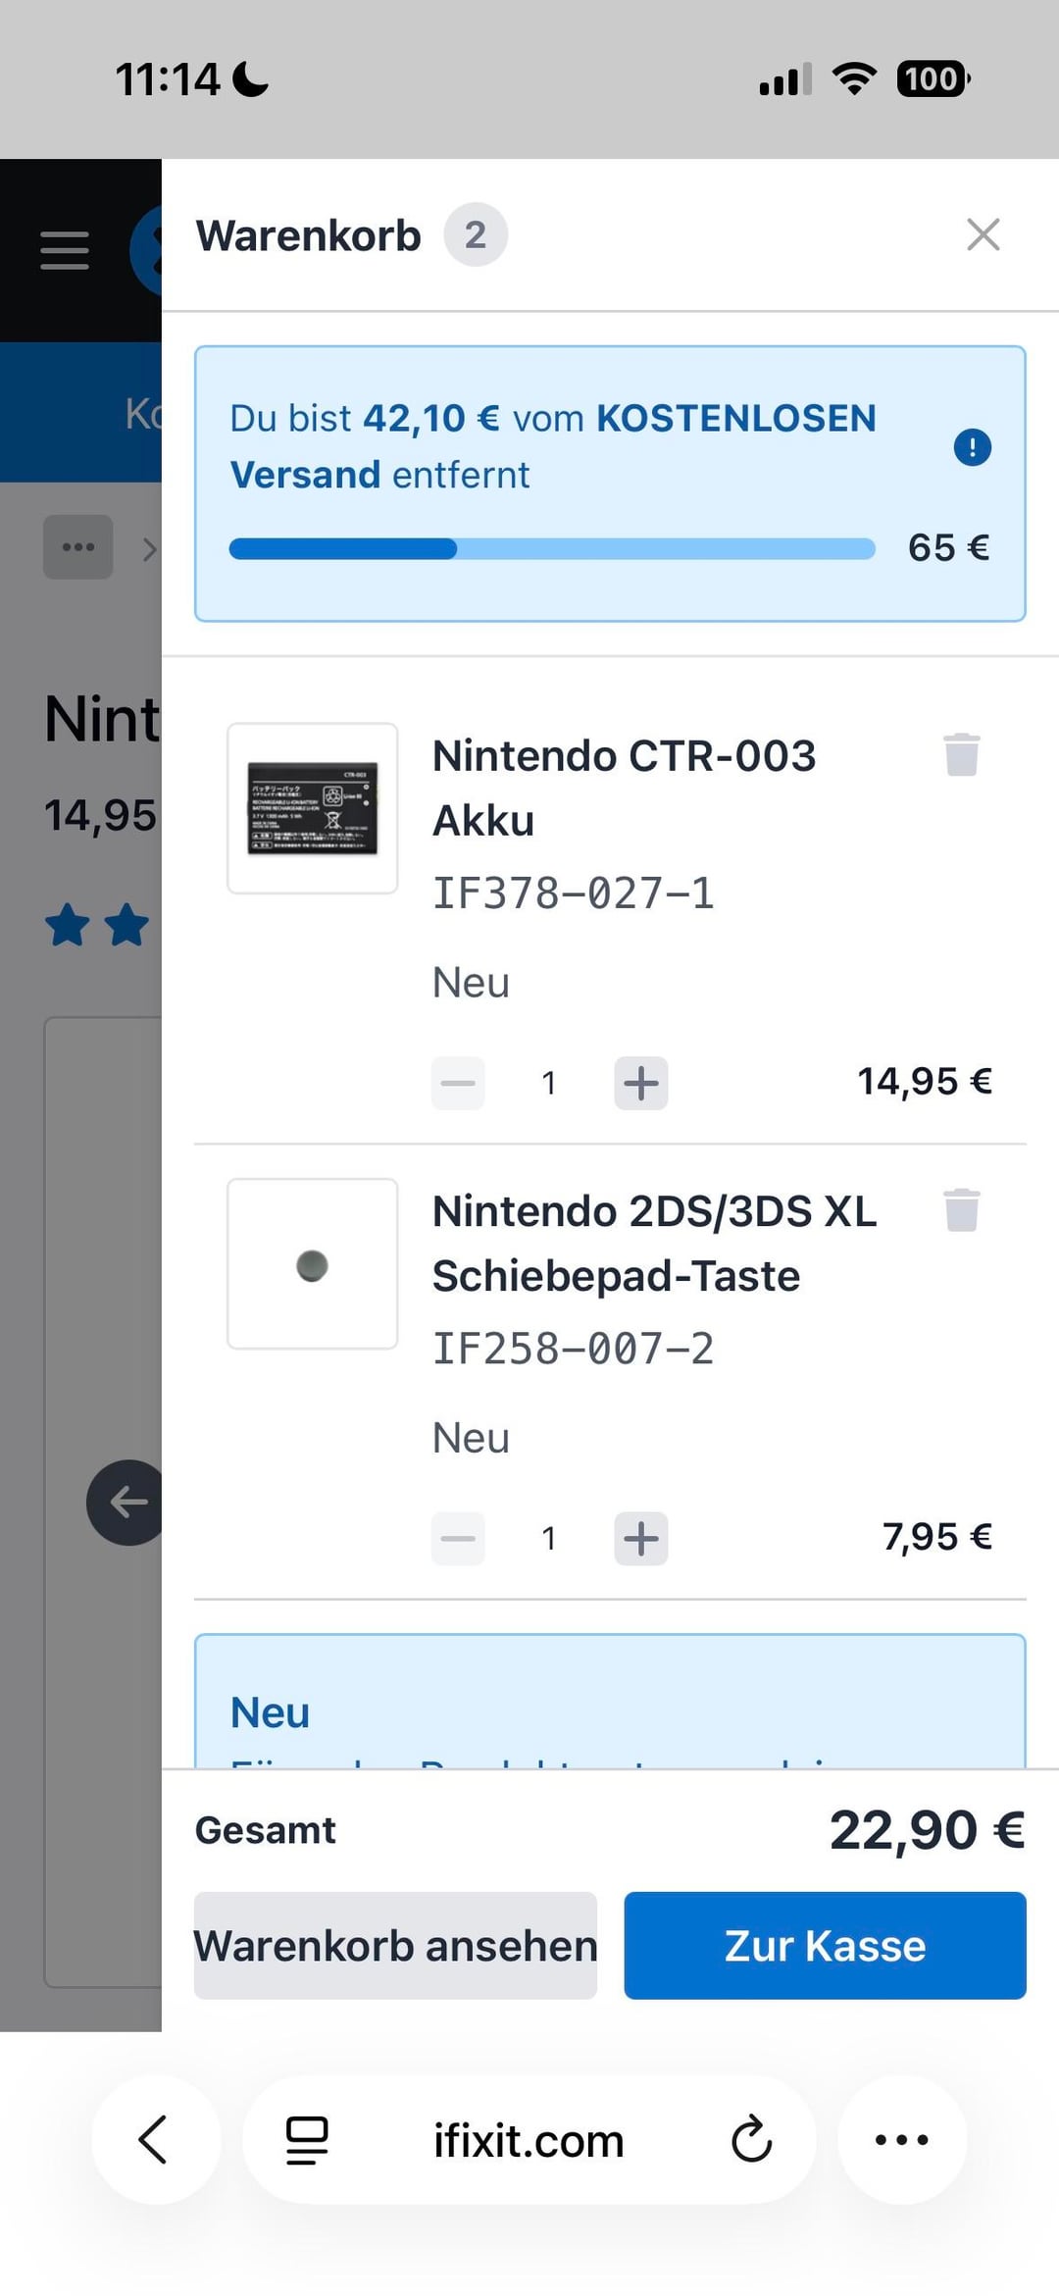Viewport: 1059px width, 2296px height.
Task: Tap the free shipping info icon
Action: [x=972, y=448]
